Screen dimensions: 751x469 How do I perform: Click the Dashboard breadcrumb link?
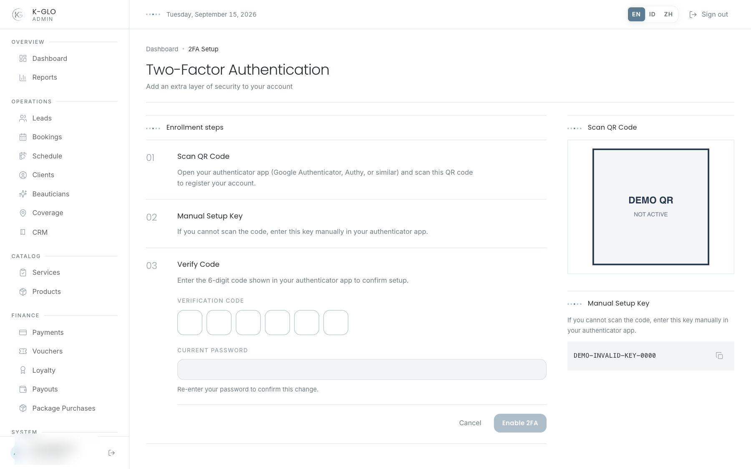pos(162,49)
